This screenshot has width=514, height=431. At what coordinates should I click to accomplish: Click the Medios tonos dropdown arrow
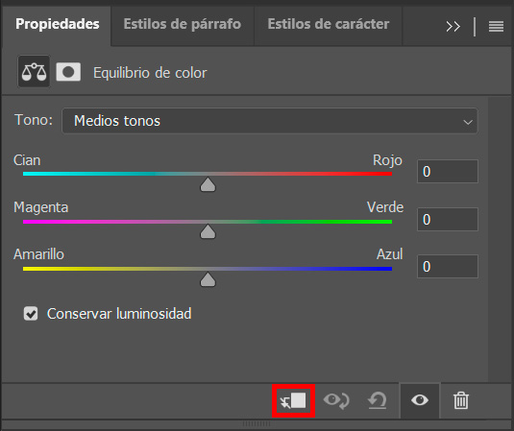468,122
